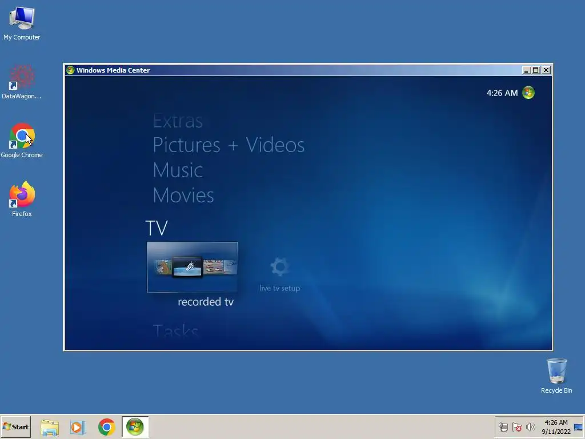Click the Media Center taskbar button

tap(135, 426)
